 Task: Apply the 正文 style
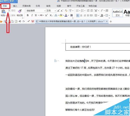tap(118, 13)
